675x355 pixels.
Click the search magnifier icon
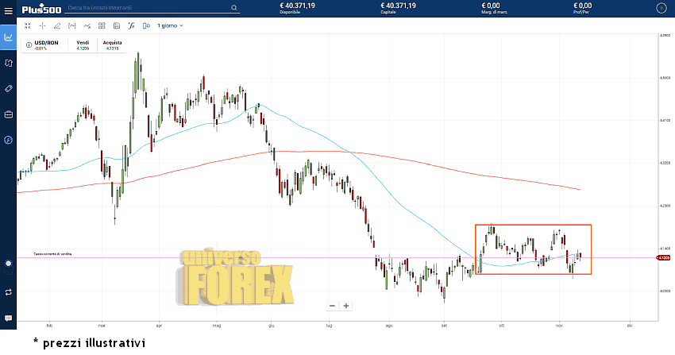point(234,8)
